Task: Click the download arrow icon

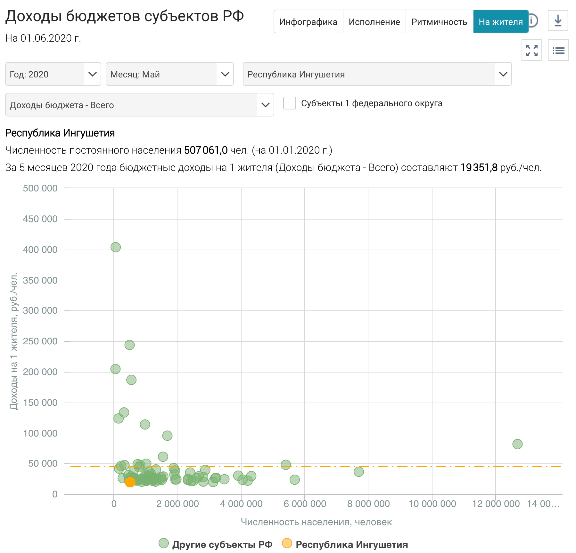Action: (558, 20)
